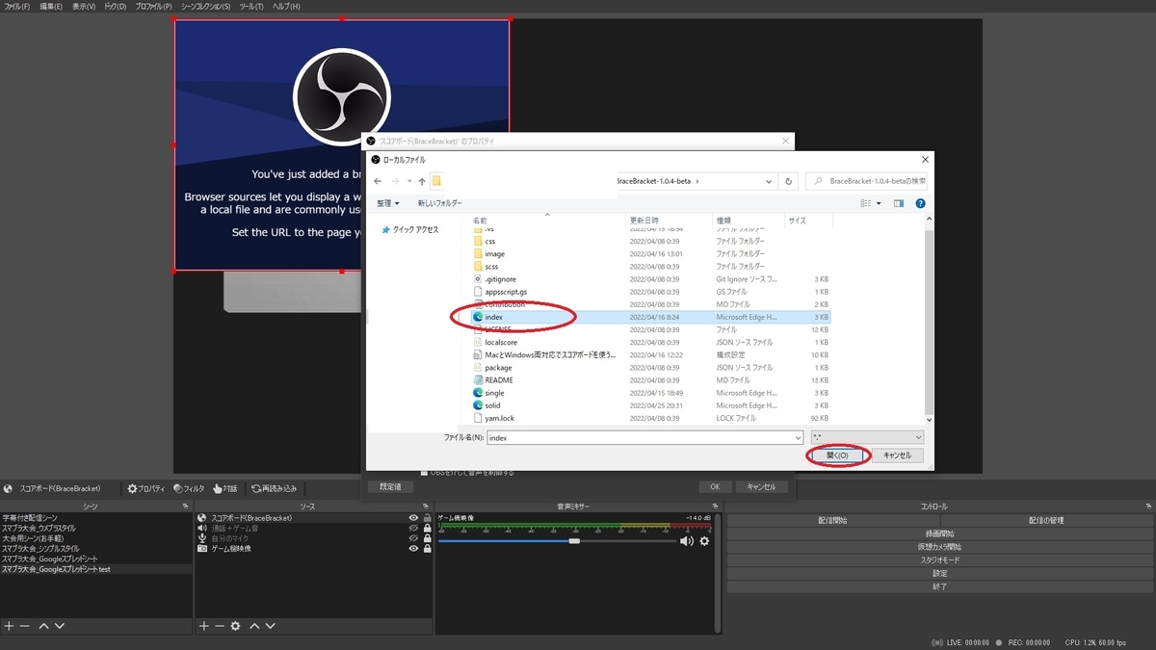Open the 編集(E) menu

click(51, 7)
